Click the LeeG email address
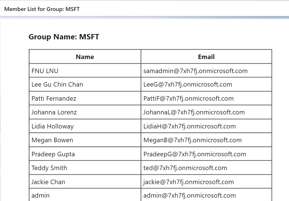Image resolution: width=289 pixels, height=201 pixels. [188, 85]
